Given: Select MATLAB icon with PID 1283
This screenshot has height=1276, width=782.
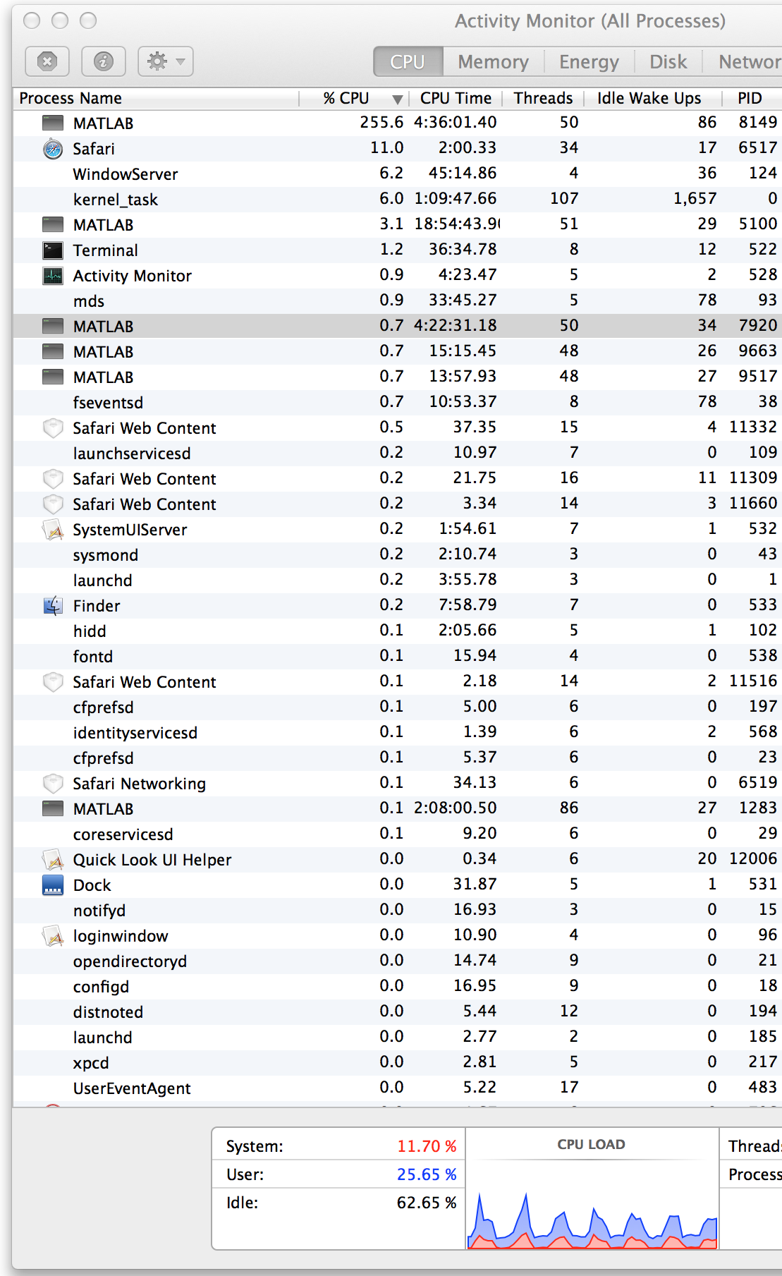Looking at the screenshot, I should tap(53, 809).
